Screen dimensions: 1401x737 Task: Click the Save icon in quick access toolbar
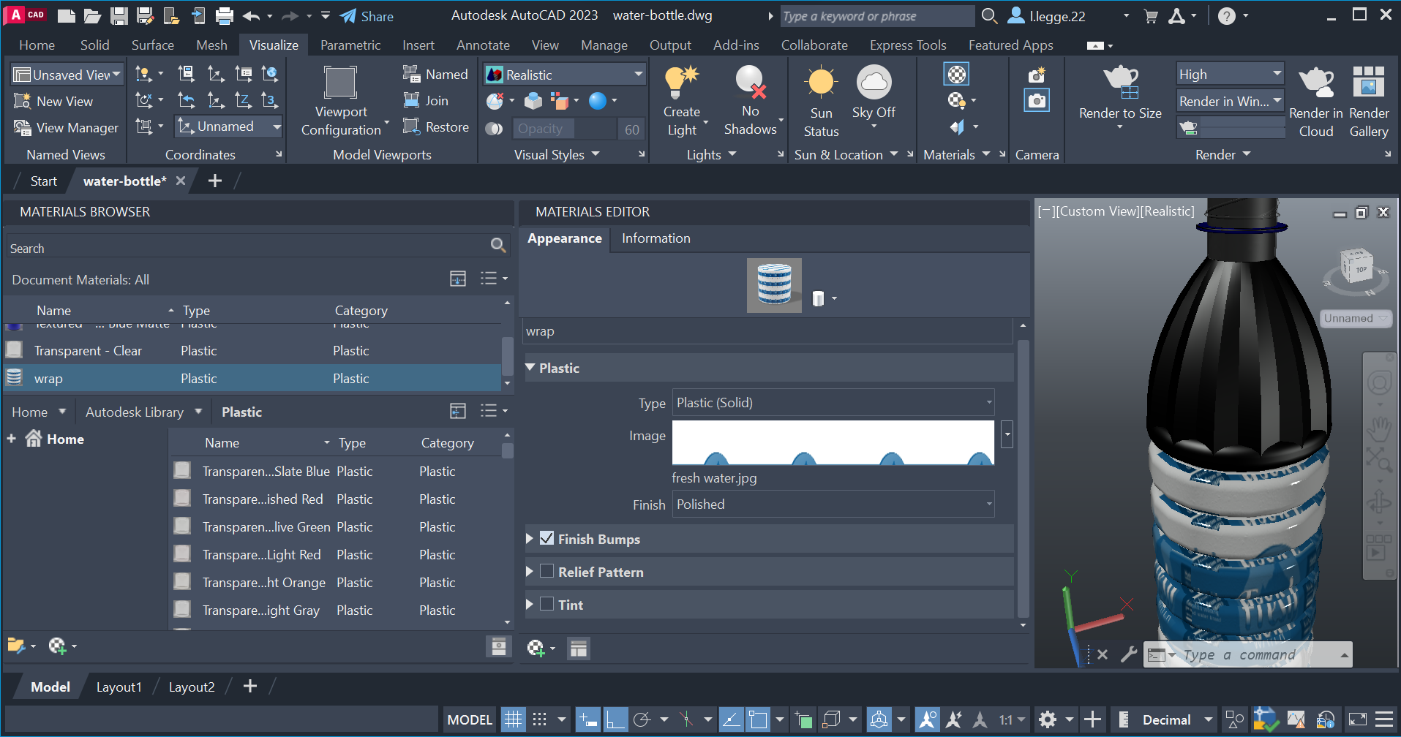pos(119,15)
